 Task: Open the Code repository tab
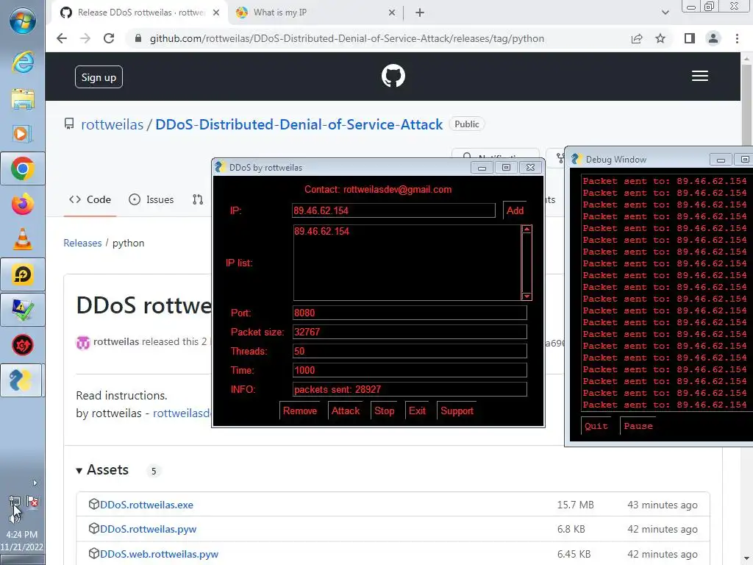90,199
